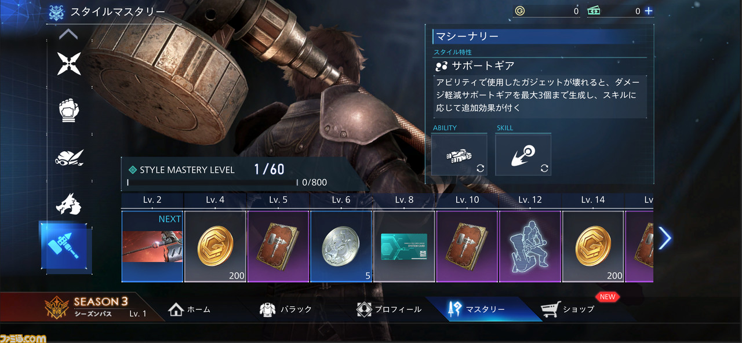
Task: Collapse style list with up chevron
Action: point(68,35)
